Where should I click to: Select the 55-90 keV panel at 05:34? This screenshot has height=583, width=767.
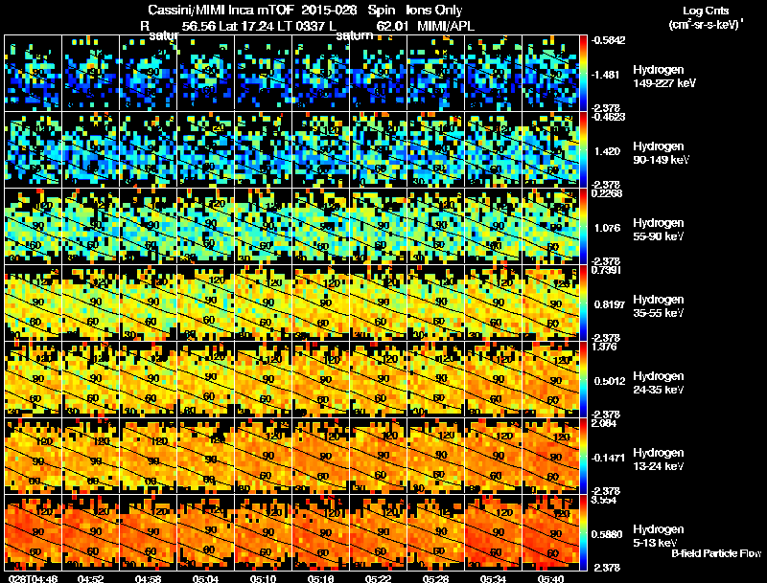(493, 226)
